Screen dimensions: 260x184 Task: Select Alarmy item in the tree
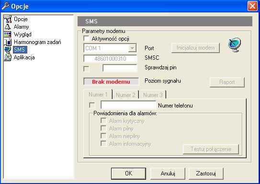coord(22,27)
